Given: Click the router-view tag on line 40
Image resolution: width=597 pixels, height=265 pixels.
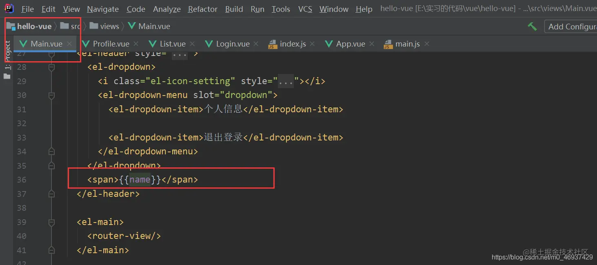Looking at the screenshot, I should pyautogui.click(x=124, y=236).
